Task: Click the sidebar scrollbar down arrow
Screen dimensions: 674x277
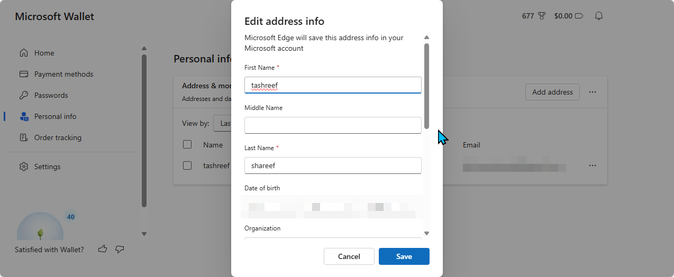Action: coord(144,234)
